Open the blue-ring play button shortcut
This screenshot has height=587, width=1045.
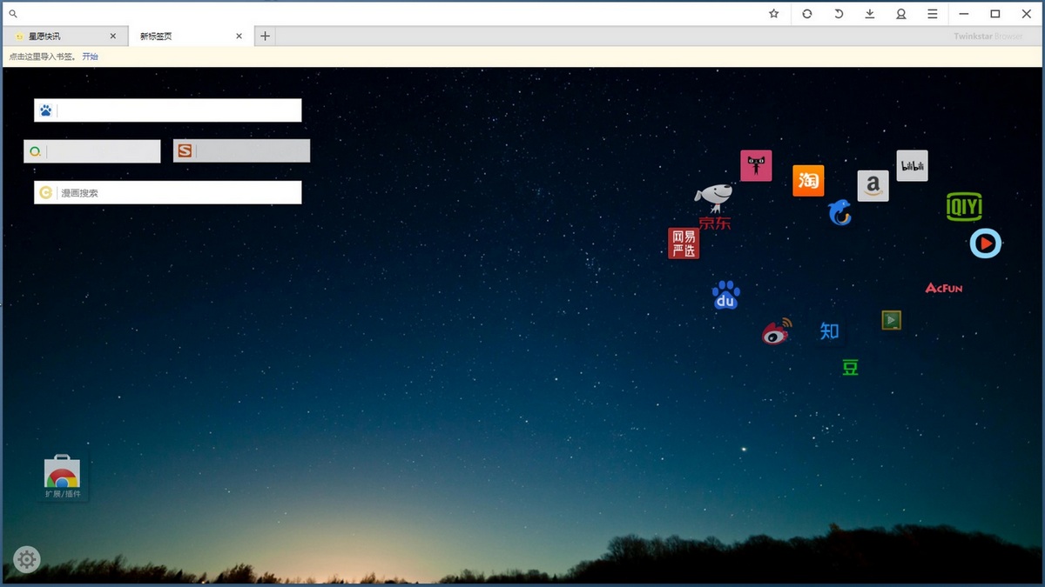coord(986,243)
